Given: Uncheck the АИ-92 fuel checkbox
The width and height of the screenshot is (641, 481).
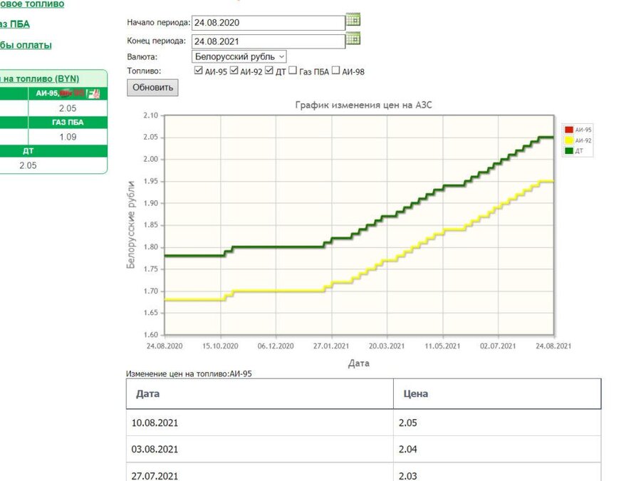Looking at the screenshot, I should [234, 71].
